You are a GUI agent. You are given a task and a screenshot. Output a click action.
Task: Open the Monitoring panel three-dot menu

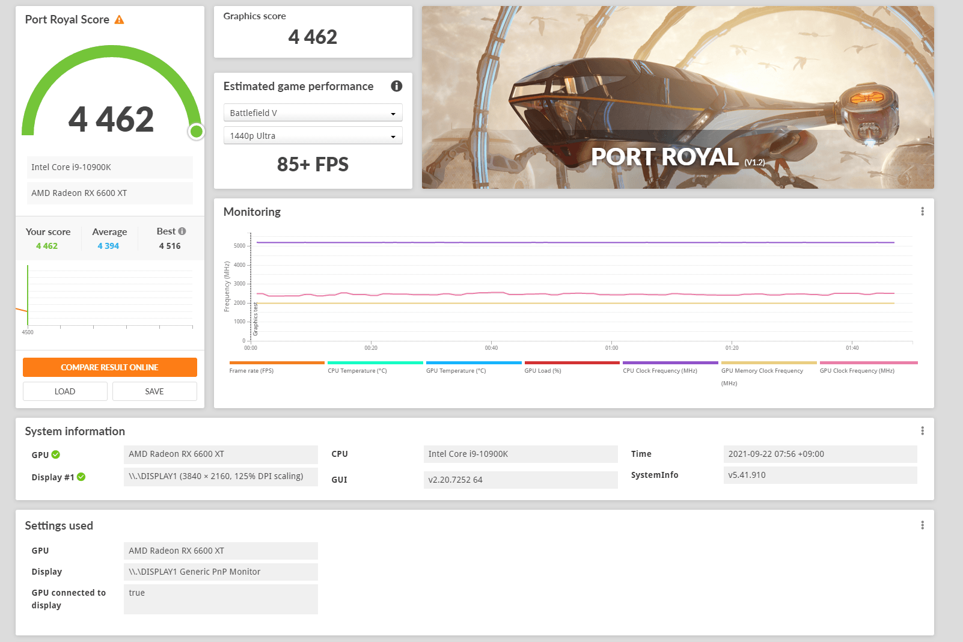point(922,212)
